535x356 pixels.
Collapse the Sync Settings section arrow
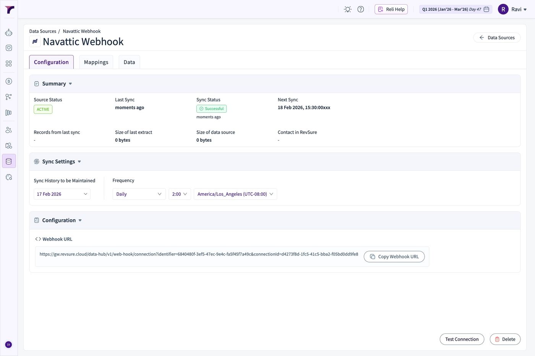coord(79,162)
